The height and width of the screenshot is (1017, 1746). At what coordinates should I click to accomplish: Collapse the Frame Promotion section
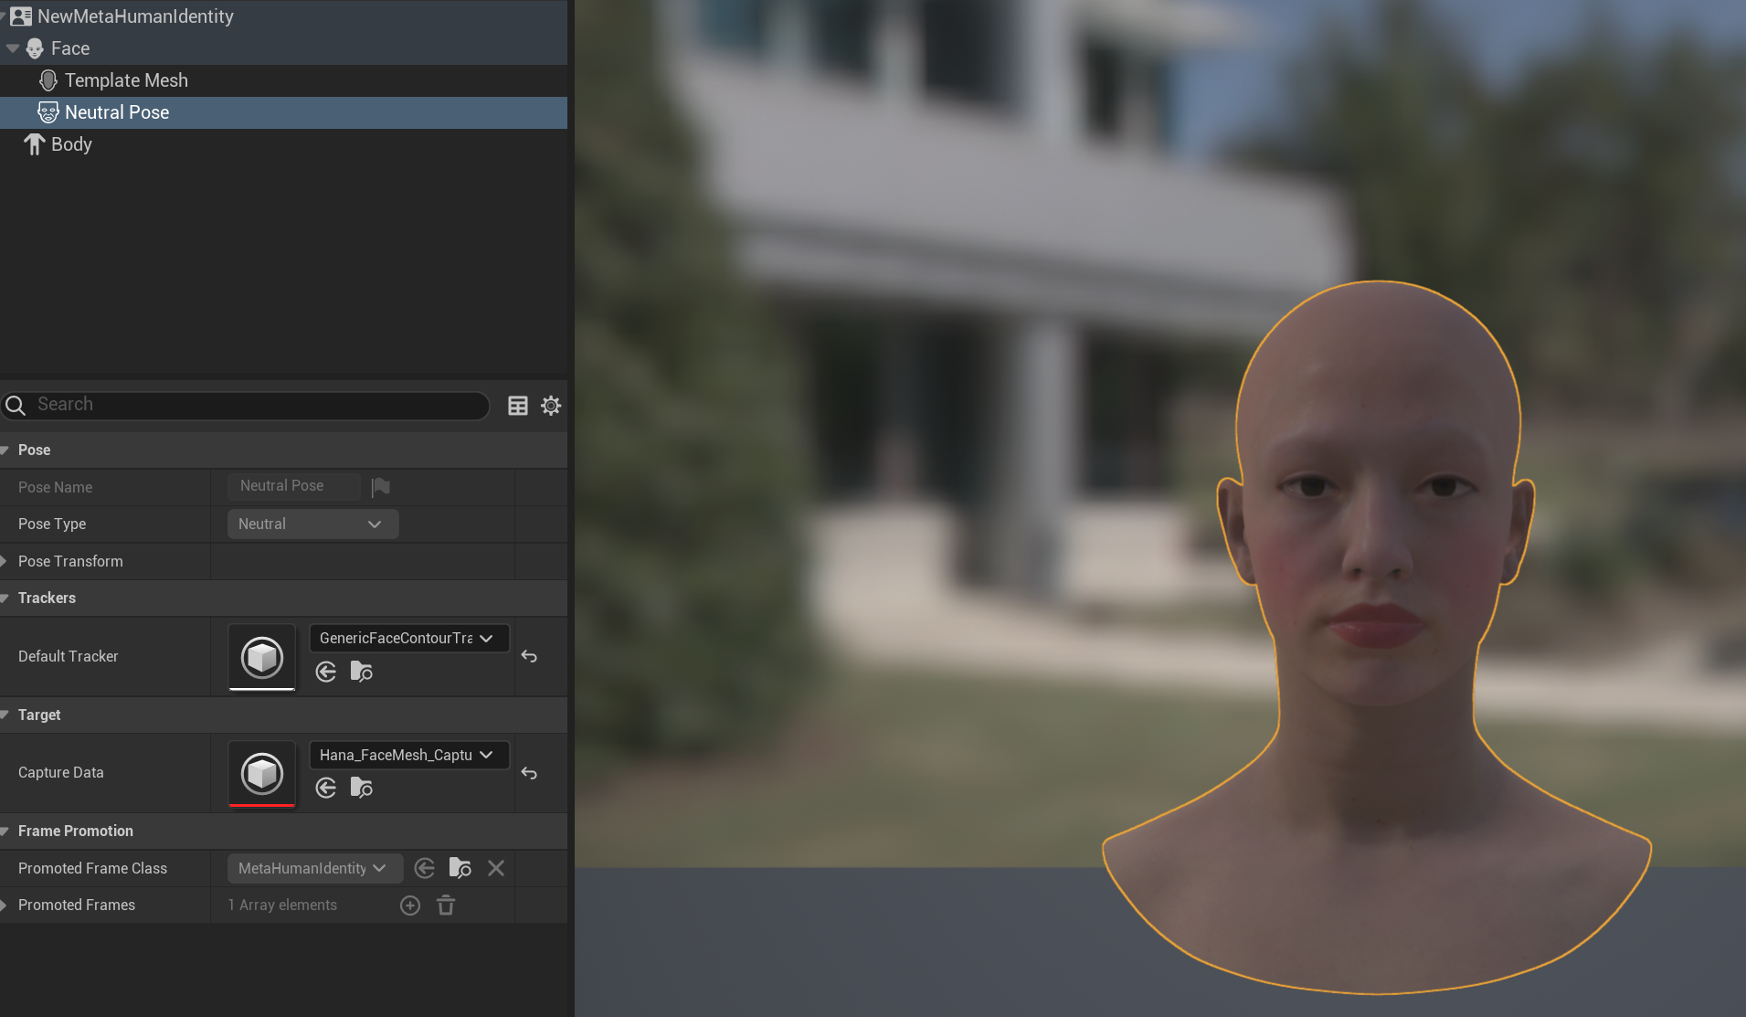click(x=5, y=831)
